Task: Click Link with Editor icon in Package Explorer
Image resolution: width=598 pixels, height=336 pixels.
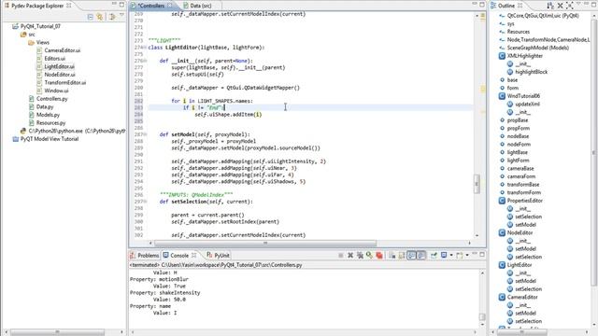Action: point(100,17)
